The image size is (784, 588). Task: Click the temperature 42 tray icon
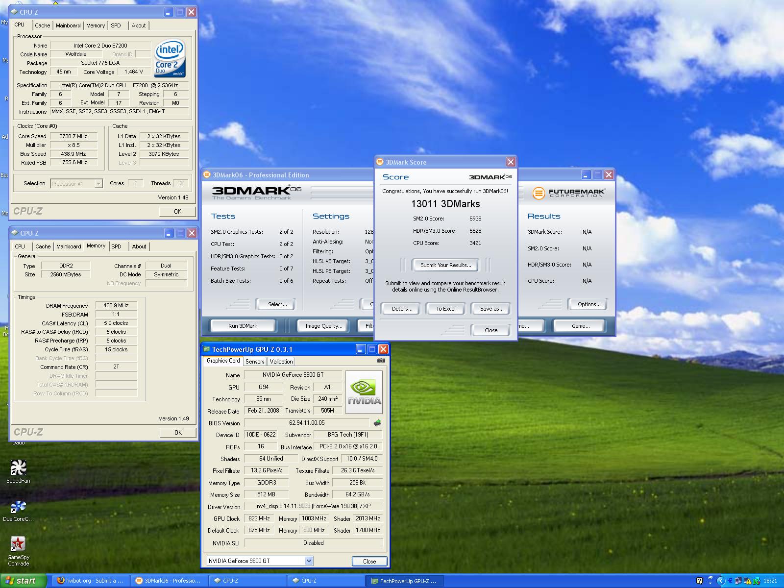730,581
